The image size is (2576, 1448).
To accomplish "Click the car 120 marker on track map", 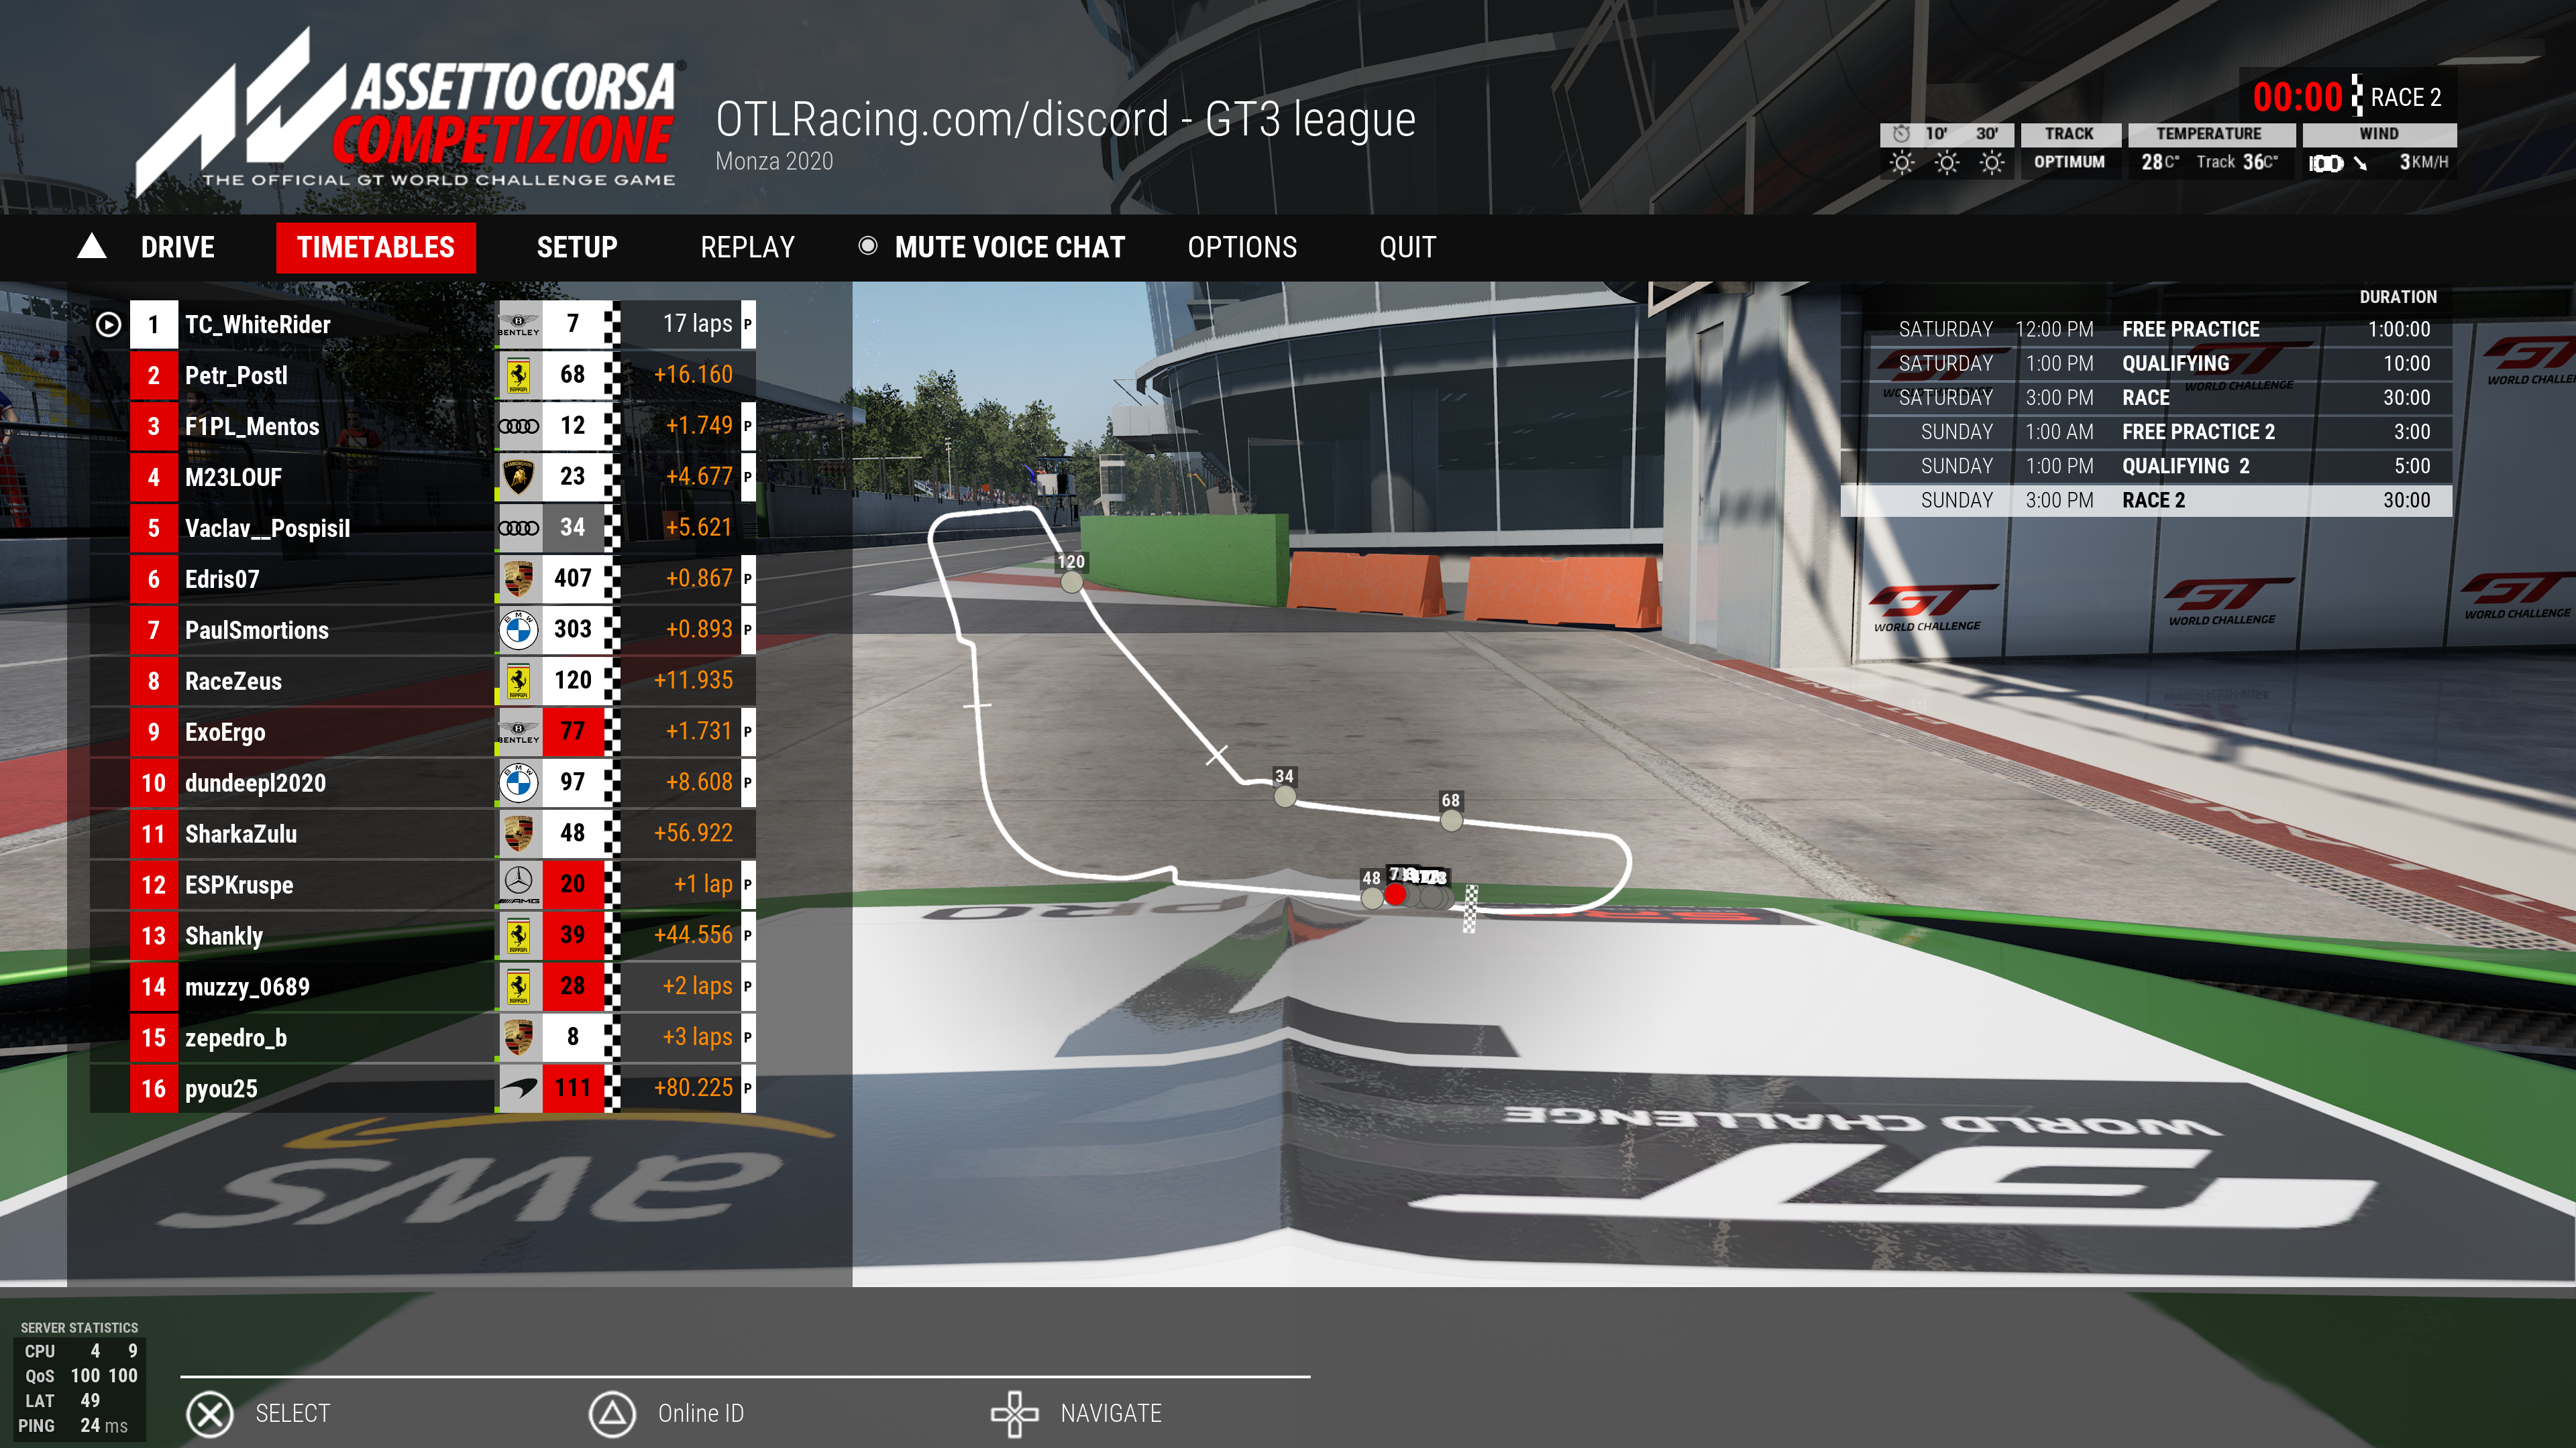I will click(1071, 582).
